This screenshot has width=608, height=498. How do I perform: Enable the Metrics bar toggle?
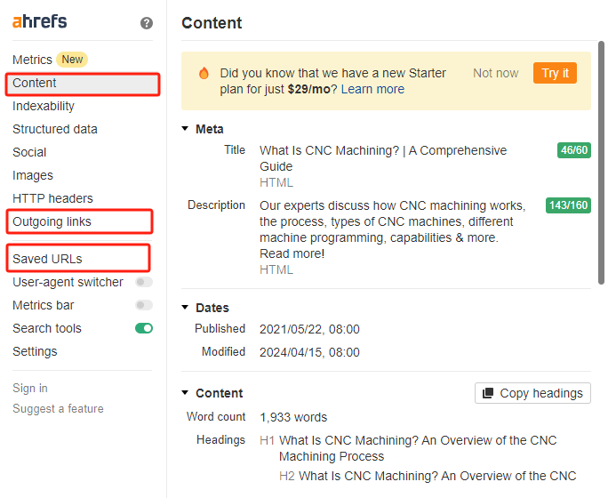pos(143,305)
